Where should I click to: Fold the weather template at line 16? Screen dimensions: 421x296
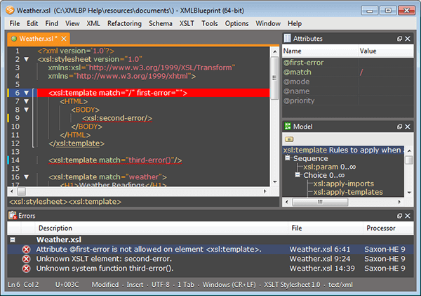[x=26, y=176]
